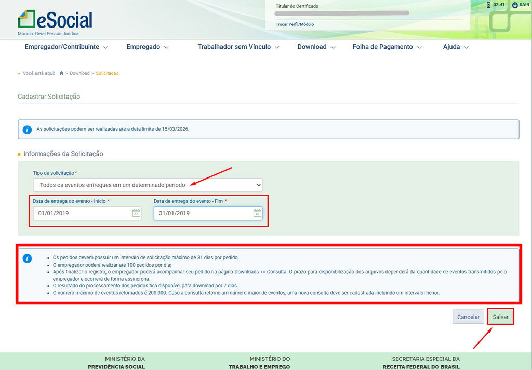The image size is (532, 370).
Task: Open the Ajuda menu
Action: click(456, 47)
